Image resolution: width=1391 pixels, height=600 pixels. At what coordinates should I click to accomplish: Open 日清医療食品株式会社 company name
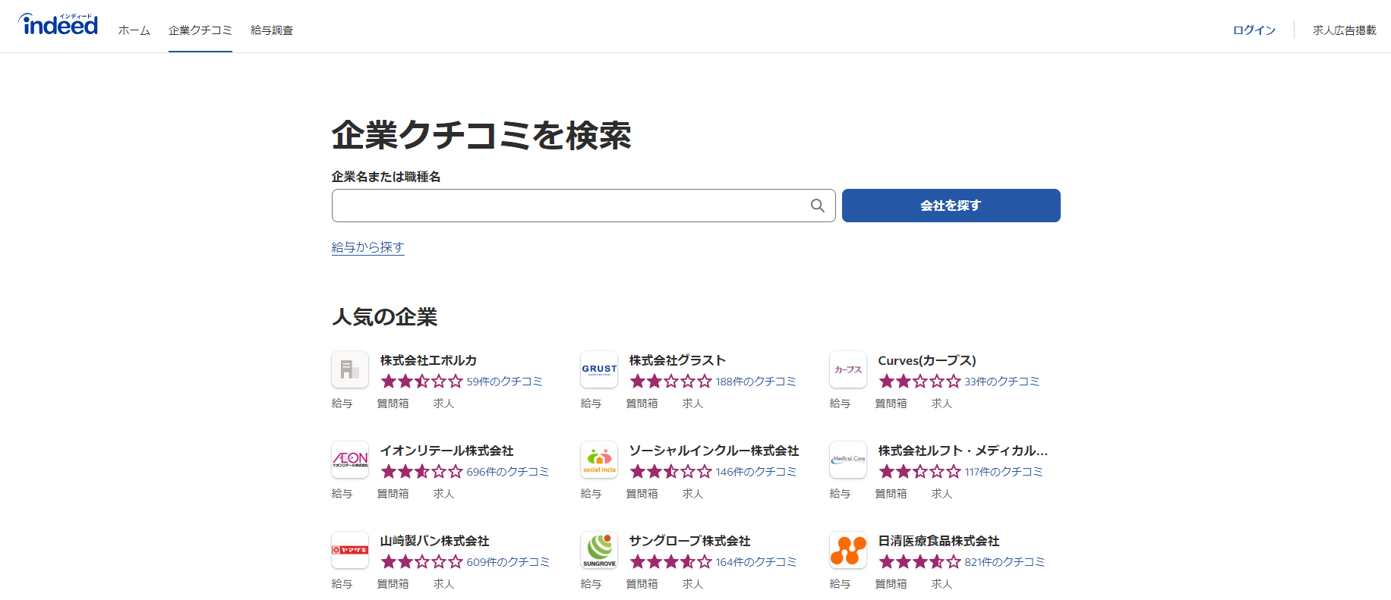(x=938, y=541)
